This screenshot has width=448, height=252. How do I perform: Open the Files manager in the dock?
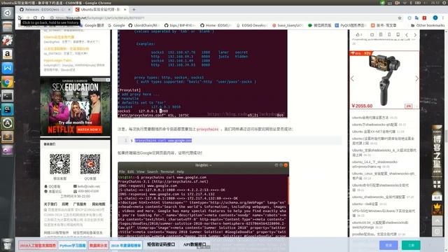click(8, 27)
